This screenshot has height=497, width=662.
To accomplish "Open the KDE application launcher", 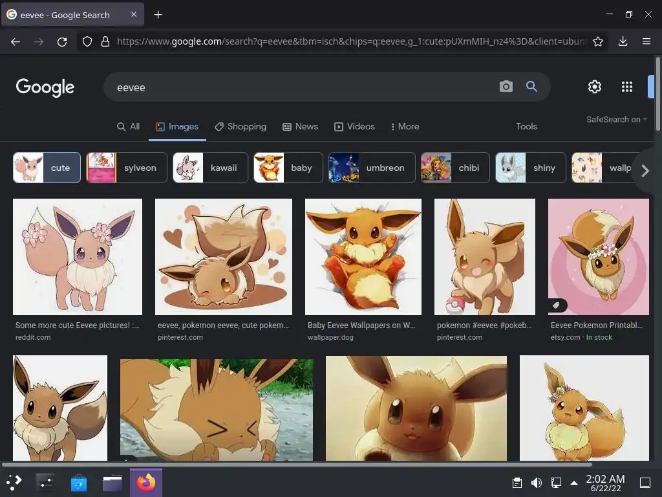I will pyautogui.click(x=14, y=483).
